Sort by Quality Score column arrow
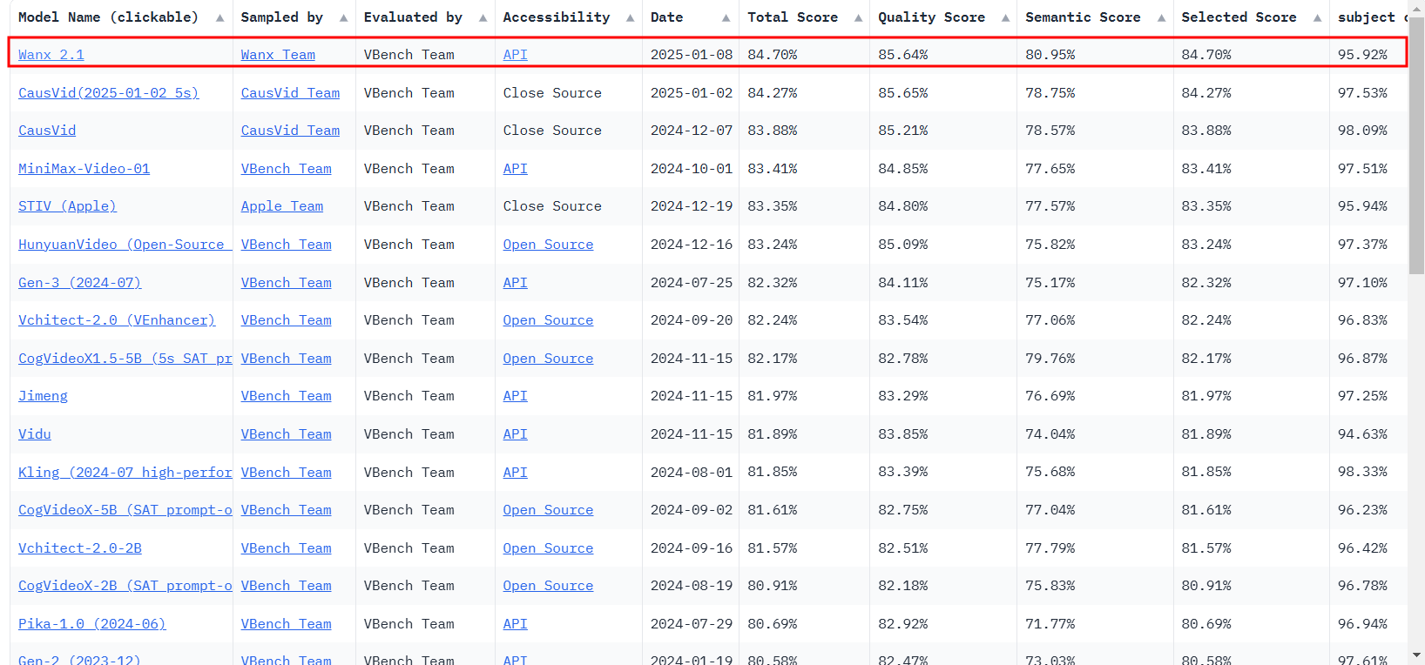This screenshot has width=1425, height=665. (1006, 18)
